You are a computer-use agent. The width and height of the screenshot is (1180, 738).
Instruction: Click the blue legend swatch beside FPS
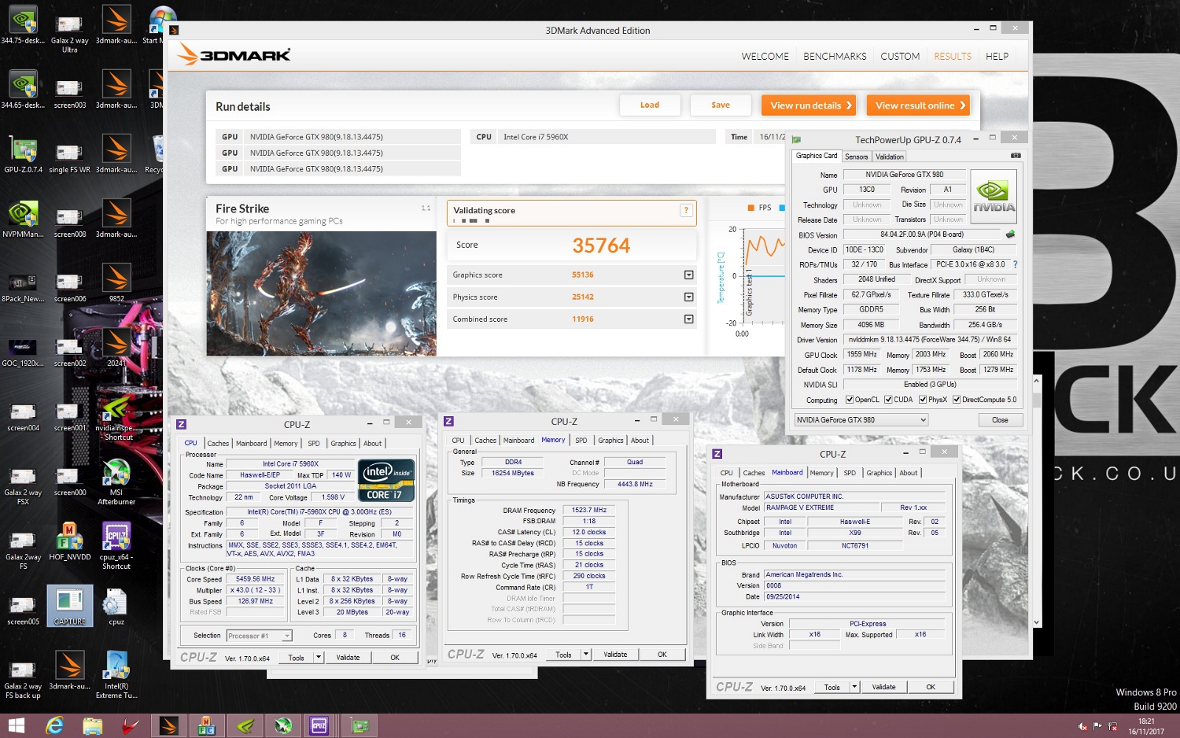coord(782,208)
